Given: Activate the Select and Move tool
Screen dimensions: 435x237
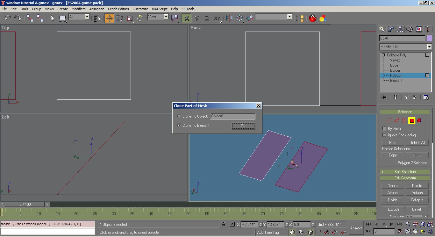Looking at the screenshot, I should 110,18.
